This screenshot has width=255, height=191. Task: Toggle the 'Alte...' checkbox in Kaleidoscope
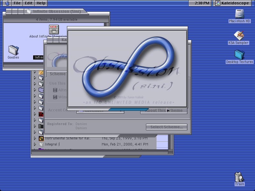click(55, 90)
